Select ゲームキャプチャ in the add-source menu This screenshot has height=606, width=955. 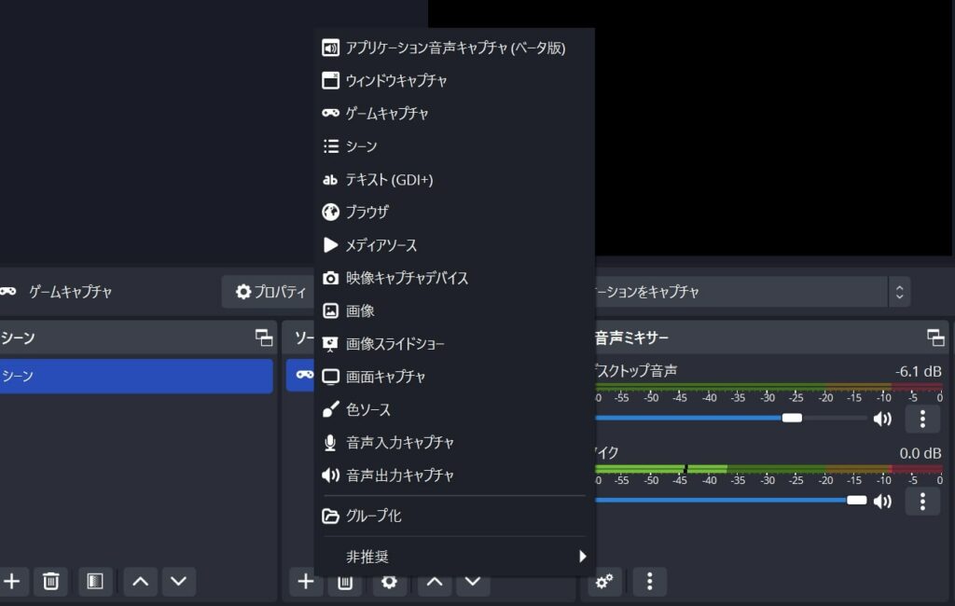coord(454,114)
